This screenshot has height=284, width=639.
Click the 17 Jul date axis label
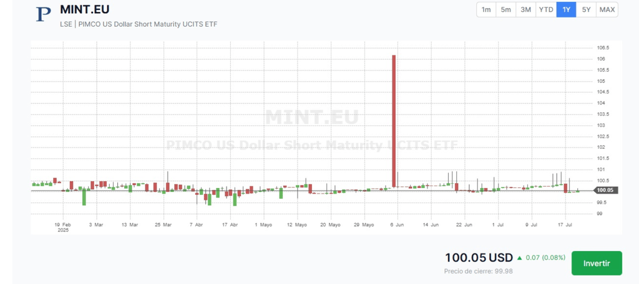pyautogui.click(x=564, y=224)
